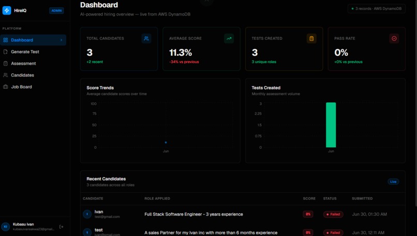Click the Dashboard grid icon
The width and height of the screenshot is (417, 236).
(5, 40)
